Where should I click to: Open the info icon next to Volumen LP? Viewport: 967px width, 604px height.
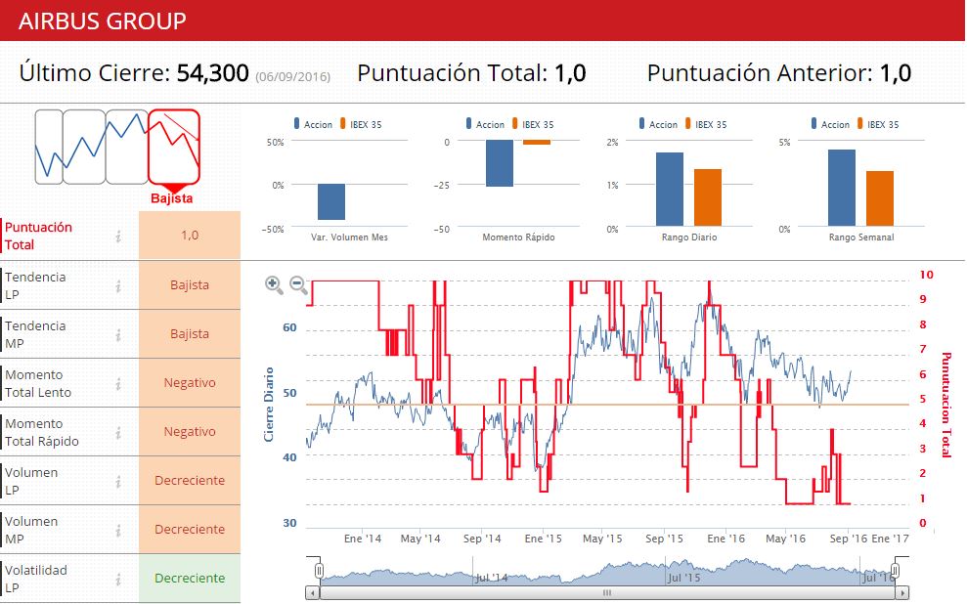tap(118, 482)
